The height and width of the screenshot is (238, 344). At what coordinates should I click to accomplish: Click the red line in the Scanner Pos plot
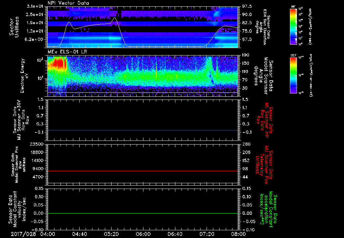point(142,171)
